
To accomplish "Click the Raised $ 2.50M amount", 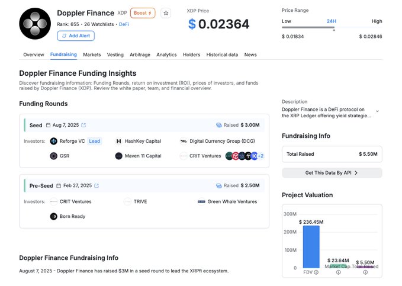I will point(250,186).
